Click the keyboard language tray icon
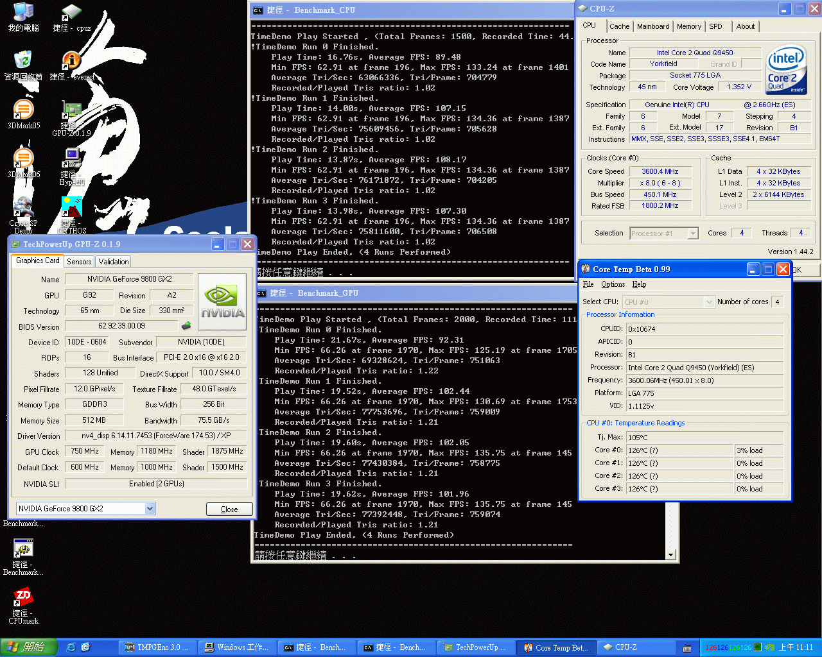Viewport: 822px width, 657px height. point(687,648)
